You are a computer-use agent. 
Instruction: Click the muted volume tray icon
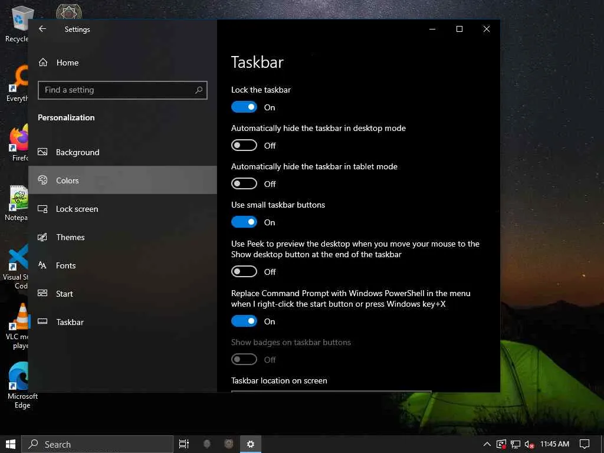(x=529, y=444)
